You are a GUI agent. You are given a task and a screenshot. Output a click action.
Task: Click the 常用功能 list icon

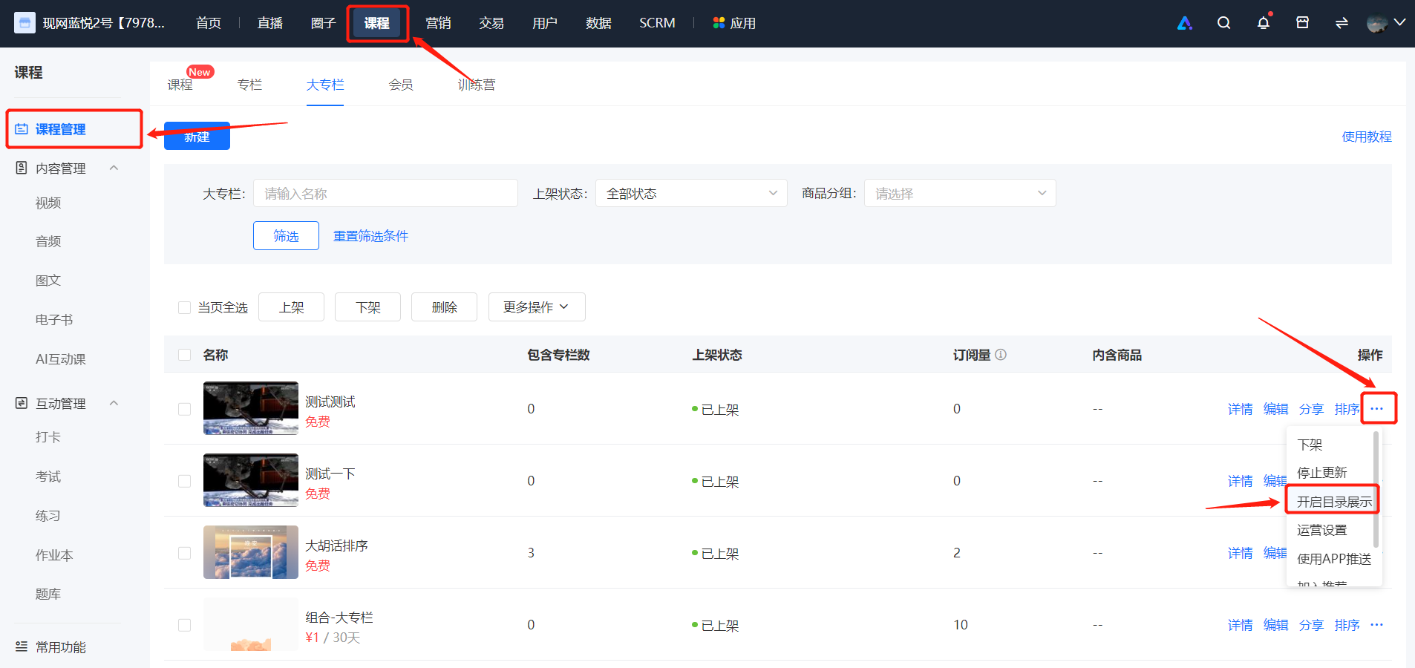[22, 646]
